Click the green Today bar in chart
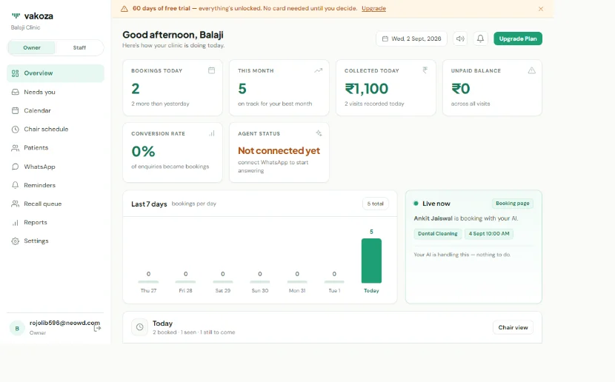Screen dimensions: 615x382 click(x=371, y=261)
